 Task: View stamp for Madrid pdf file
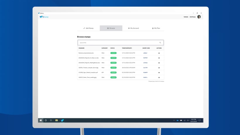(159, 73)
